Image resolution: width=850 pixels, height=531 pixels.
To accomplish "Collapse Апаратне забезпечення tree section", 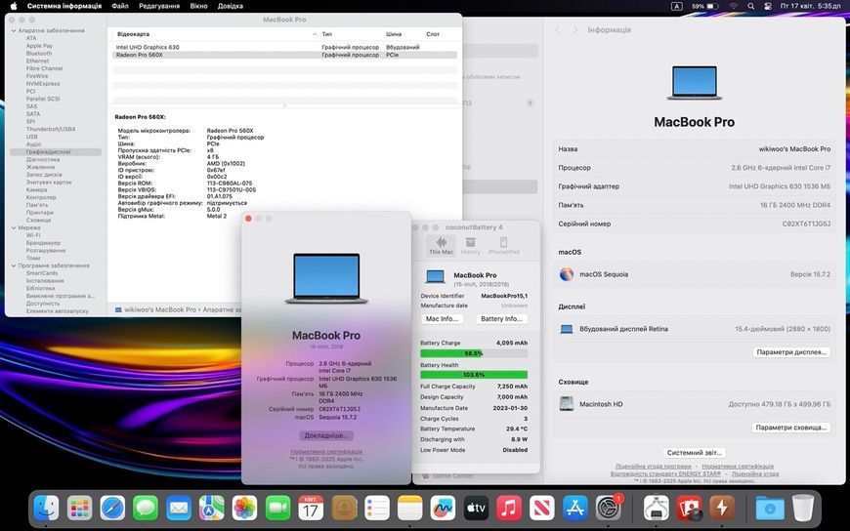I will pyautogui.click(x=14, y=31).
